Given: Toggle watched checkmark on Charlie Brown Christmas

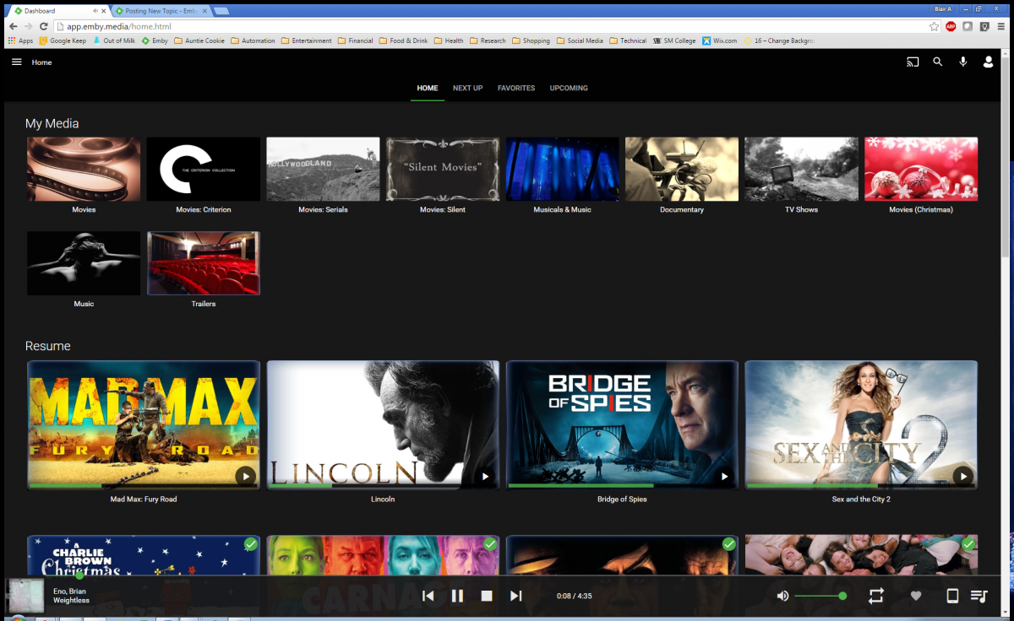Looking at the screenshot, I should (x=251, y=544).
